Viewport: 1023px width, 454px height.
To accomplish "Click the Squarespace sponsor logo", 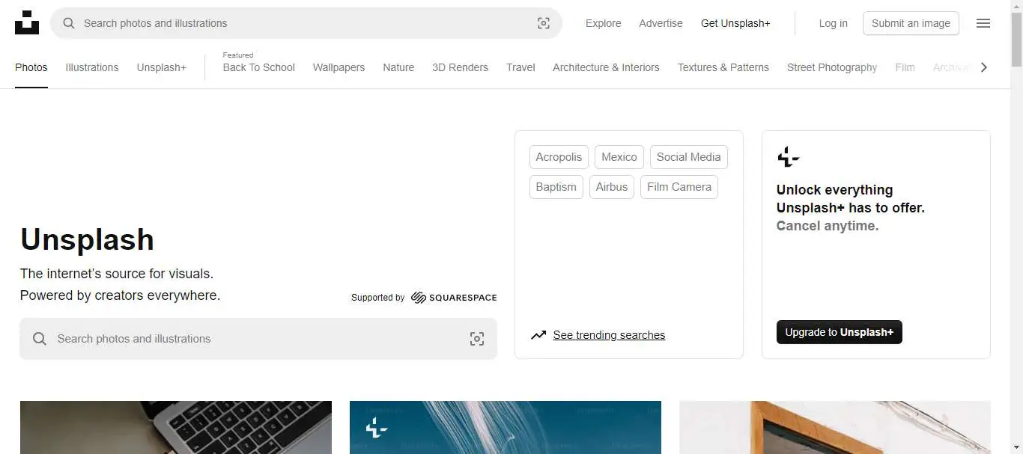I will tap(454, 298).
